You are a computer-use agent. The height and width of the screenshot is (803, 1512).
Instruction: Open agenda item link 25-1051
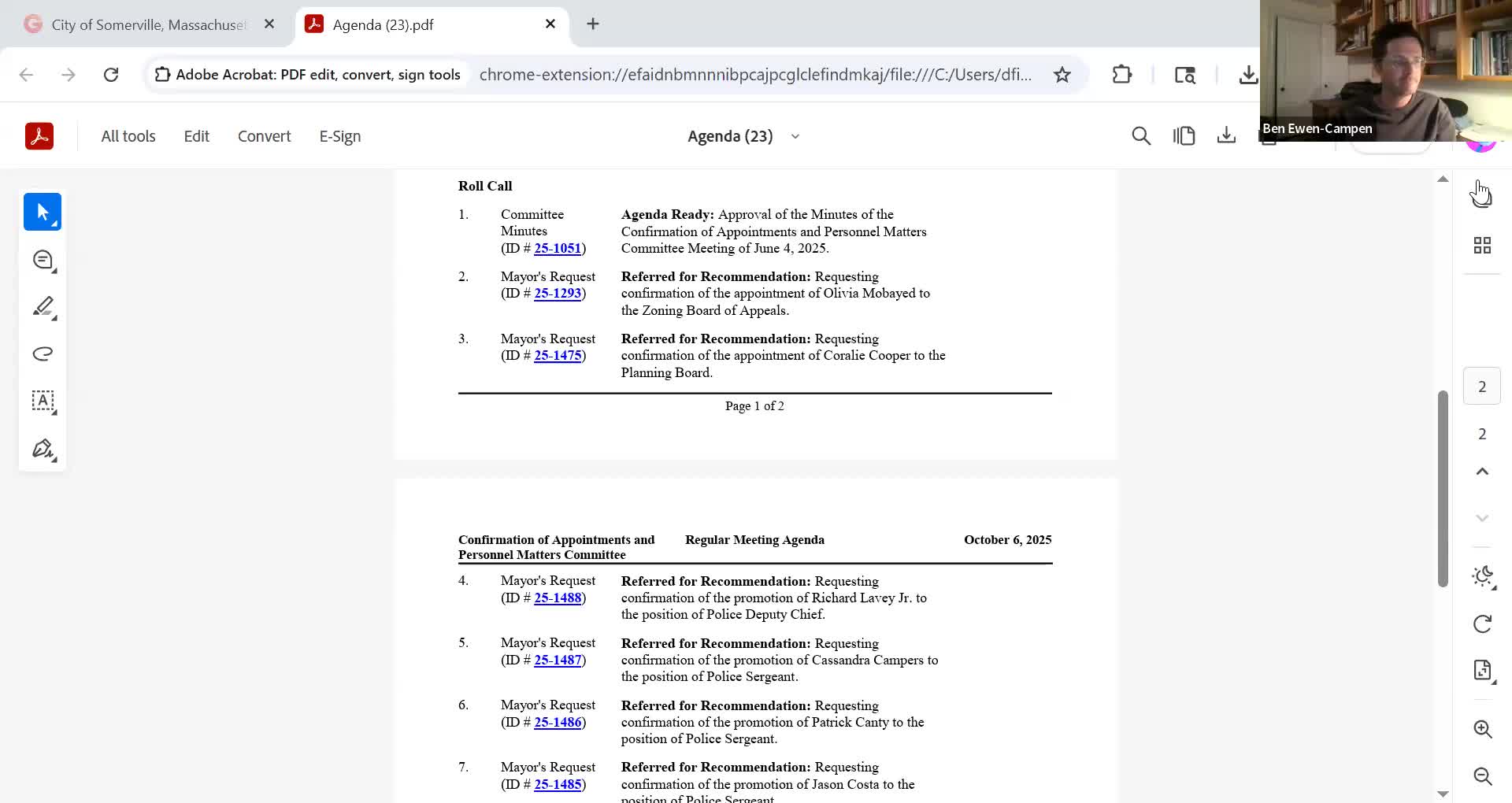[x=558, y=248]
